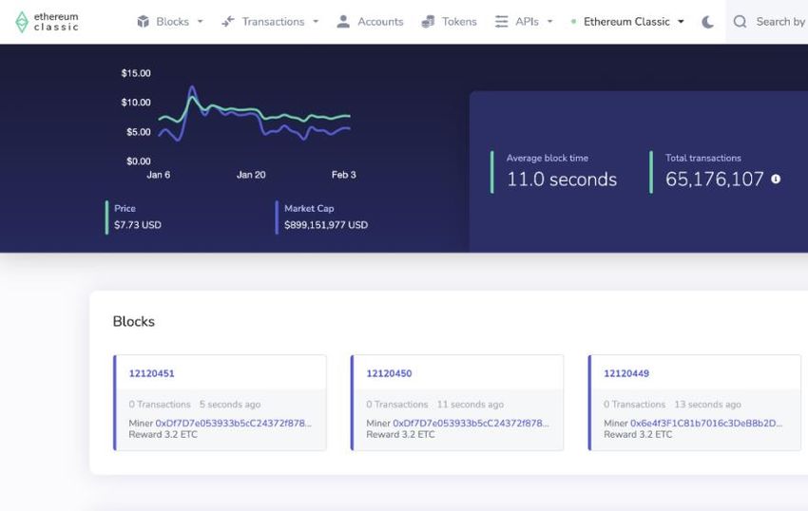Click the $7.73 USD price value
Image resolution: width=808 pixels, height=511 pixels.
[138, 225]
